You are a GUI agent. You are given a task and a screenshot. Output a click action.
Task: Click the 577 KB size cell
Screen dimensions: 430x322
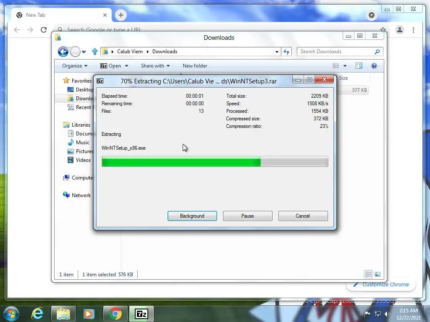(359, 90)
